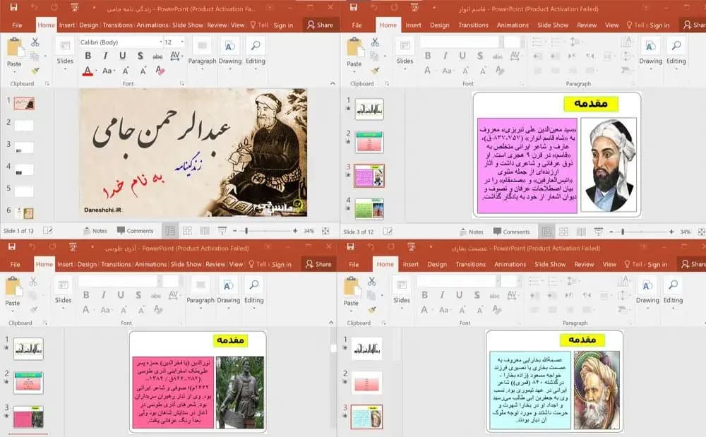The image size is (706, 437).
Task: Apply text shadow with S button in top-left window
Action: point(140,56)
